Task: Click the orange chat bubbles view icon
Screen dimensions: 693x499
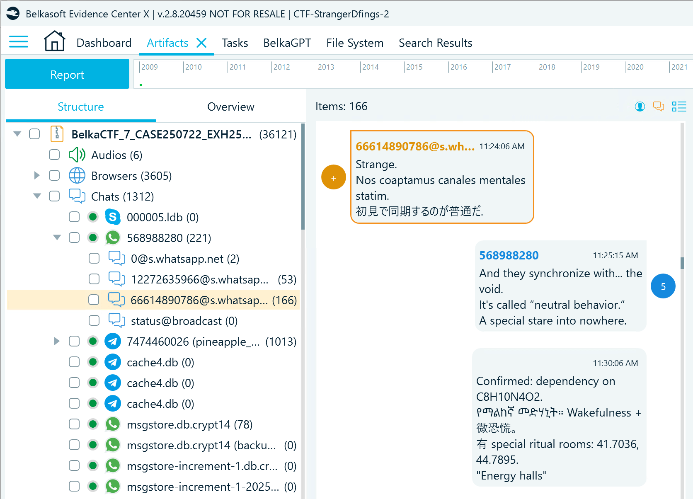Action: click(659, 107)
